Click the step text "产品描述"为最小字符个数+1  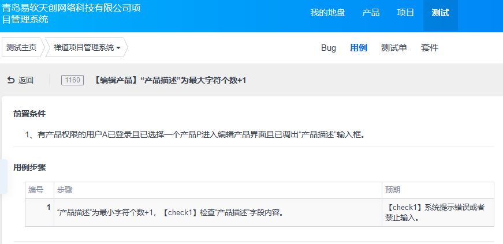coord(170,213)
